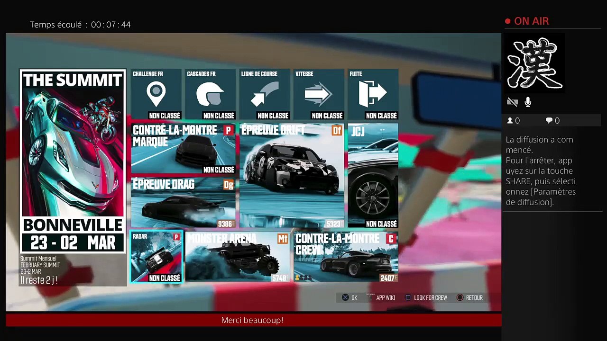Click the 'Temps écoulé' timer
This screenshot has height=341, width=607.
80,25
